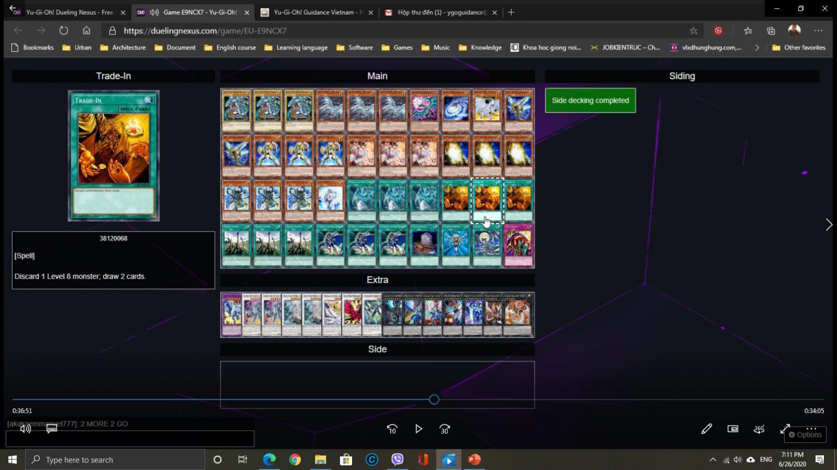Viewport: 837px width, 470px height.
Task: Open the Khoa hoc giong noi bookmark
Action: tap(546, 47)
